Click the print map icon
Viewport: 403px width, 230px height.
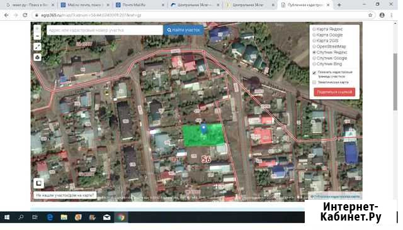click(x=37, y=57)
